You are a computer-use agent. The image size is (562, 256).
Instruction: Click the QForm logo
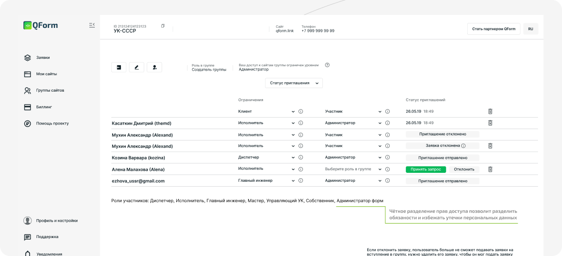click(x=40, y=25)
